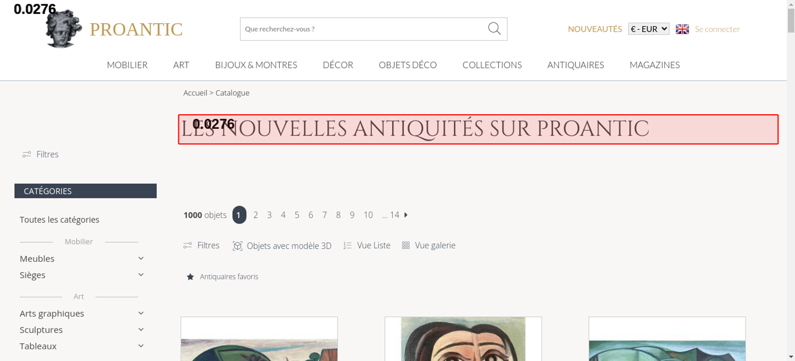Open the EUR currency dropdown
The image size is (795, 361).
coord(649,29)
